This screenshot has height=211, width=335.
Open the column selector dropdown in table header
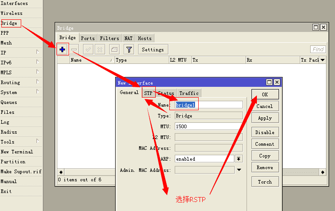point(323,60)
